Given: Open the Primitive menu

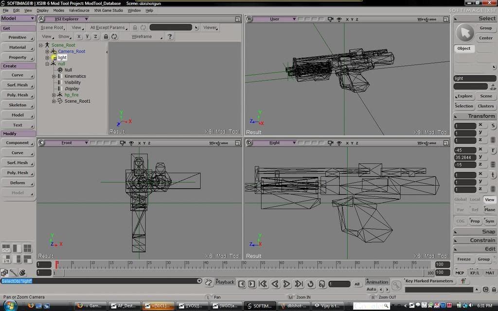Looking at the screenshot, I should pos(18,37).
